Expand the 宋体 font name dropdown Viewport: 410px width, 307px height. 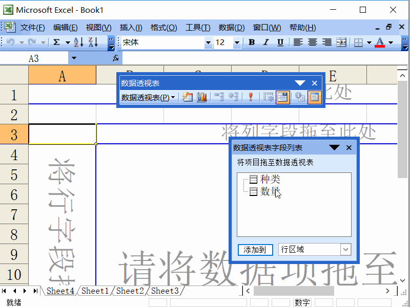click(208, 42)
